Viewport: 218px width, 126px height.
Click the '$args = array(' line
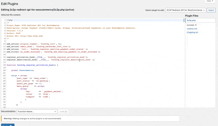point(19,75)
